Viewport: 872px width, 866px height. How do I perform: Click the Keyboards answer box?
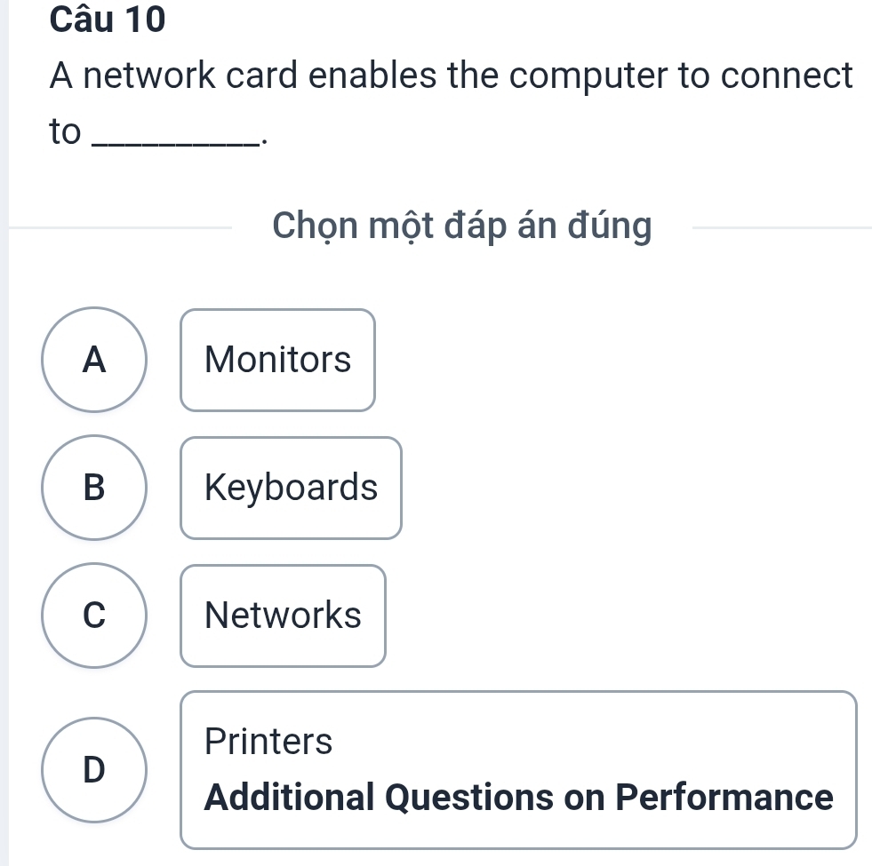click(x=291, y=488)
